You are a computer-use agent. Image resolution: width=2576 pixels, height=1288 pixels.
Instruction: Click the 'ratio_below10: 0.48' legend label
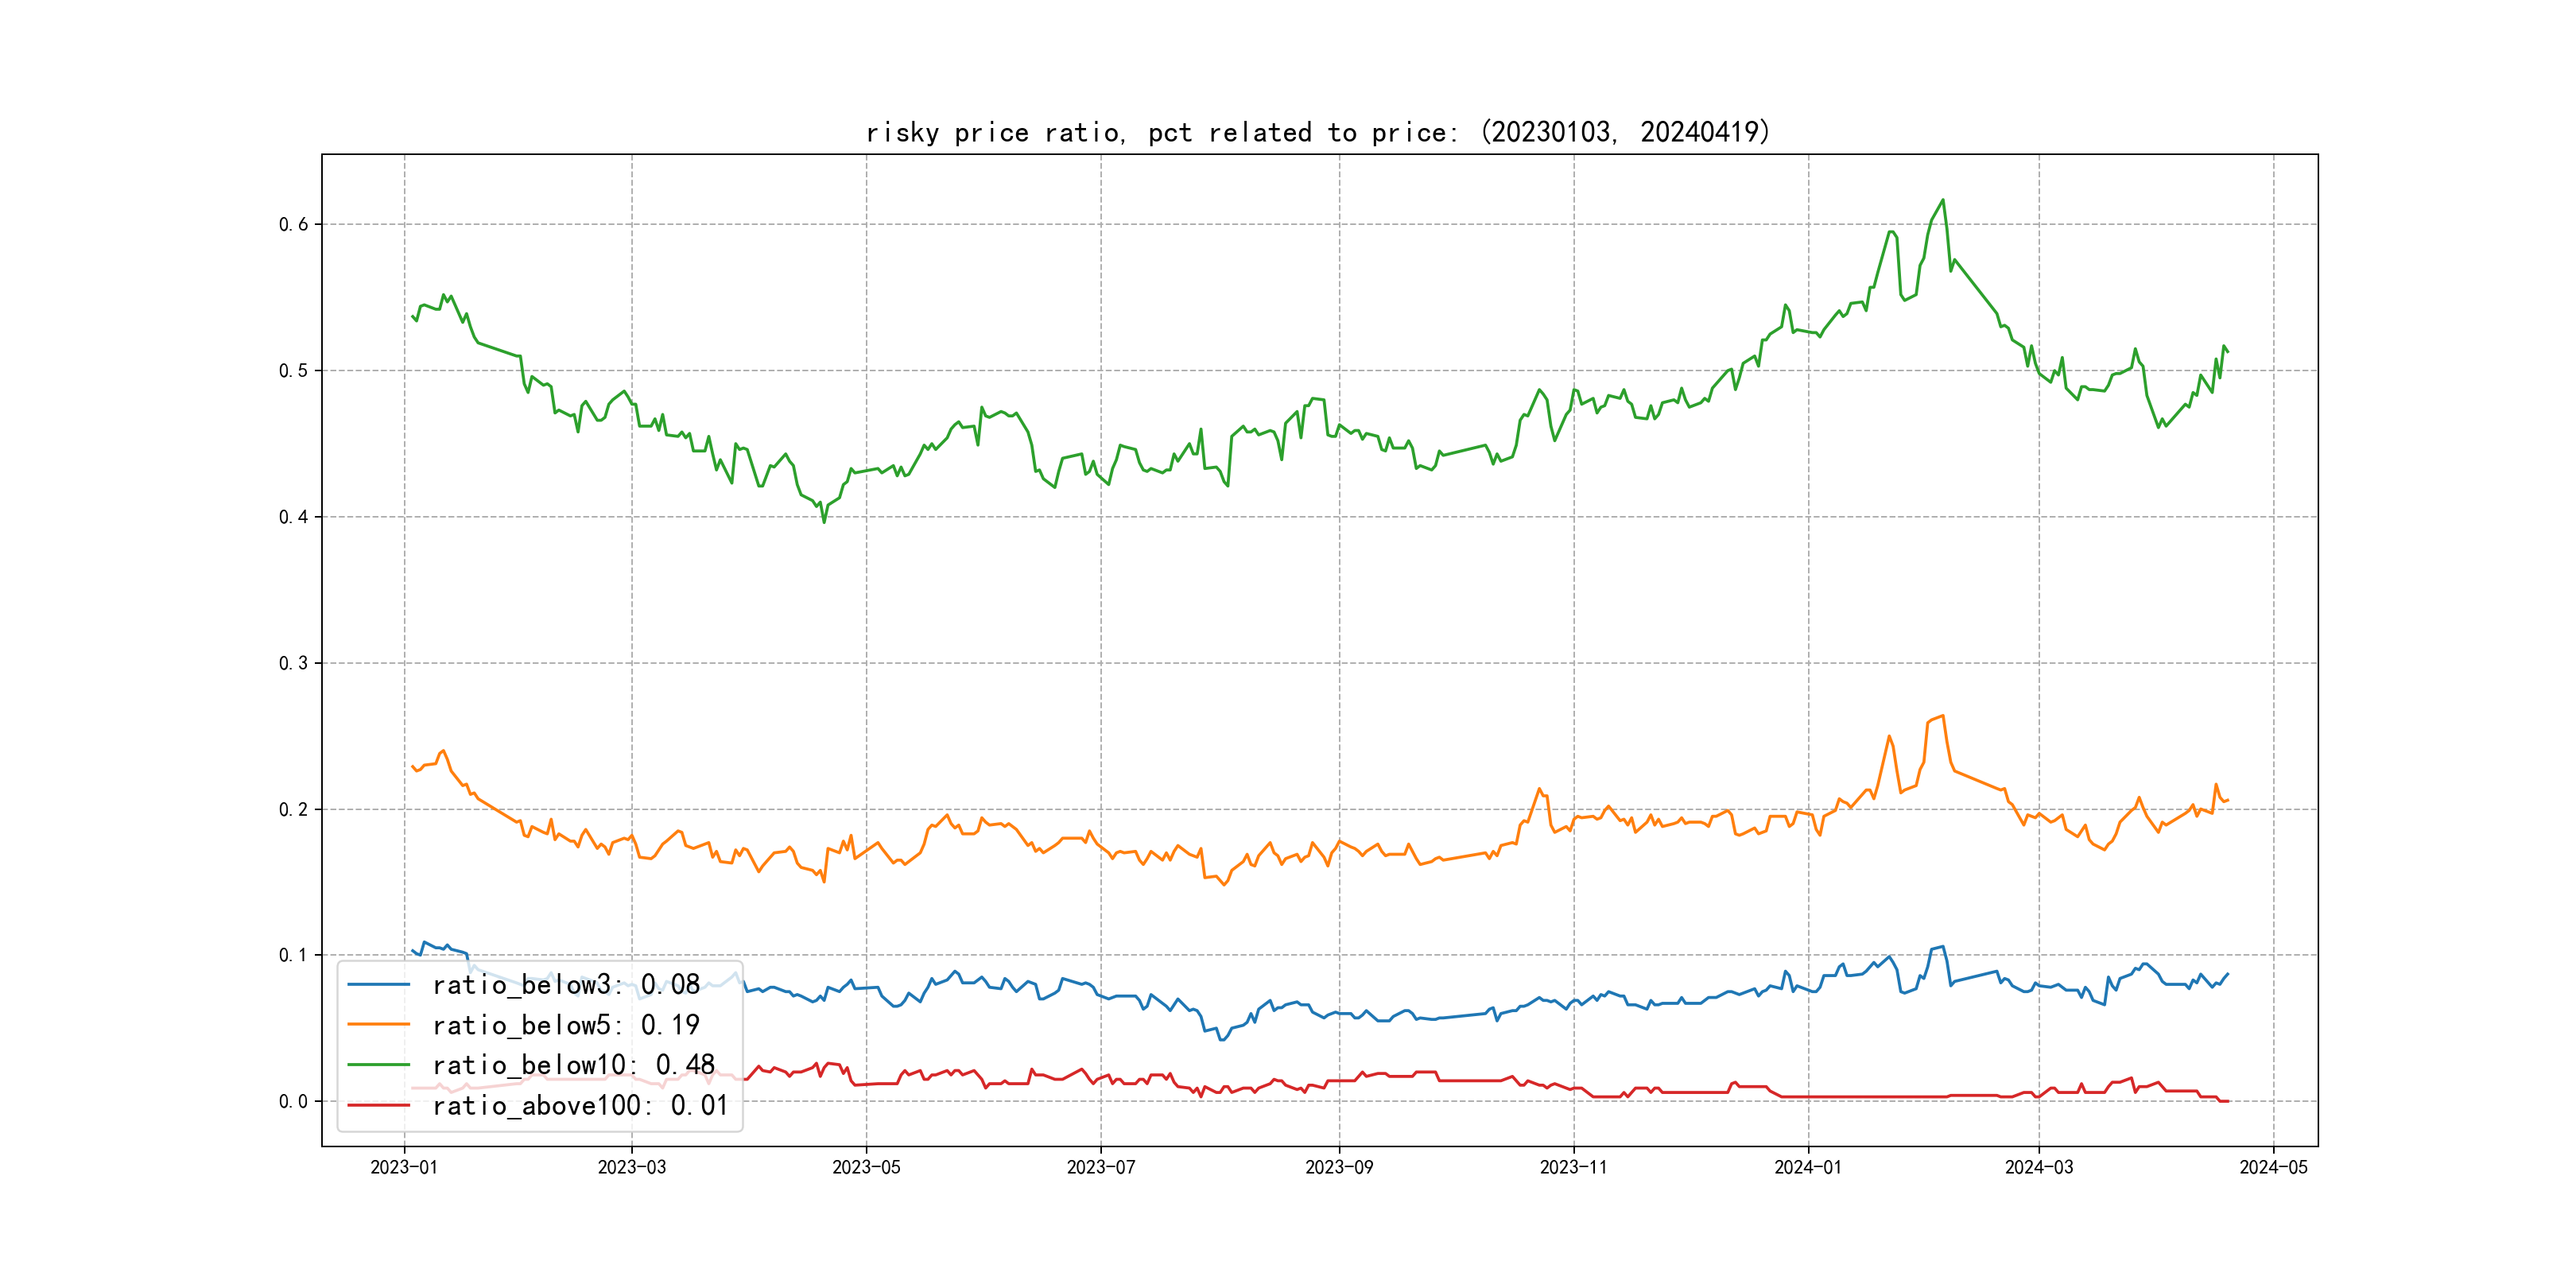pos(573,1065)
